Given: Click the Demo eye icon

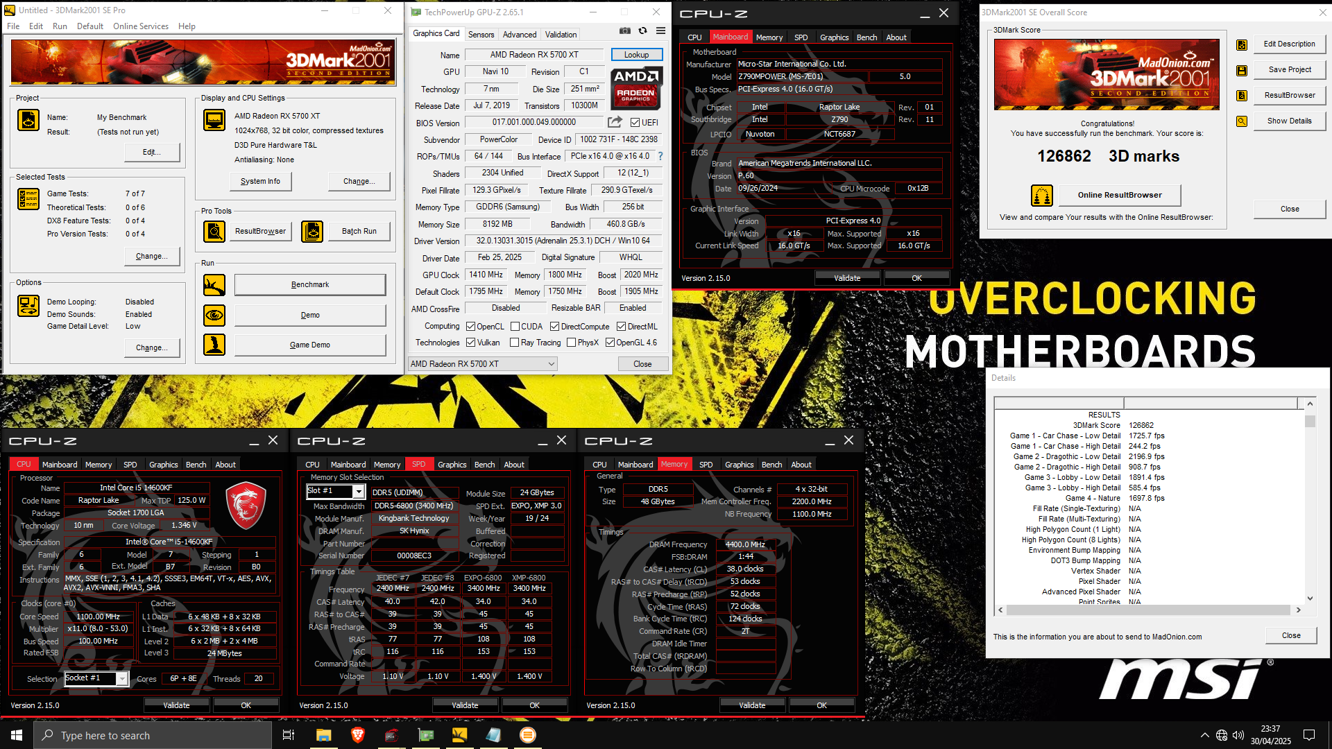Looking at the screenshot, I should 214,315.
